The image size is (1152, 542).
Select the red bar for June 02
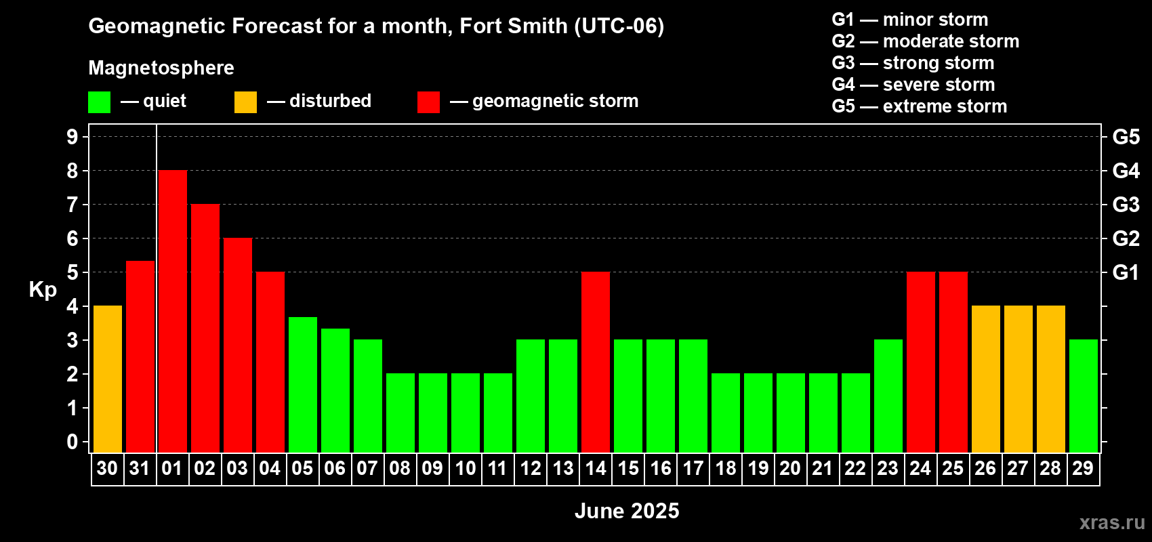[x=205, y=329]
